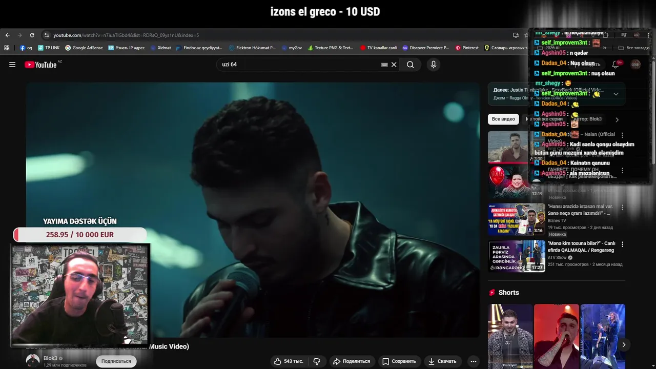Open the Blok3 channel avatar
This screenshot has height=369, width=656.
[33, 360]
